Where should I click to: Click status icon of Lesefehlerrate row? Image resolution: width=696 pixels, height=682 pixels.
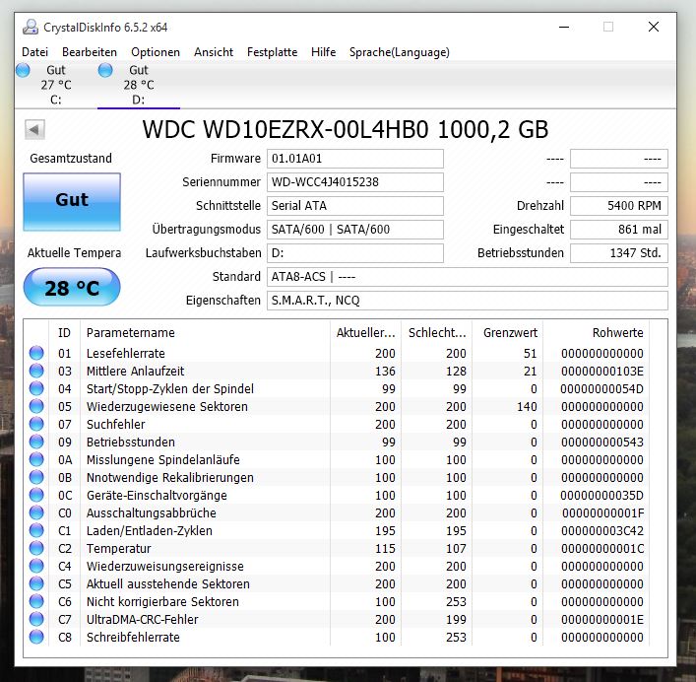(36, 353)
